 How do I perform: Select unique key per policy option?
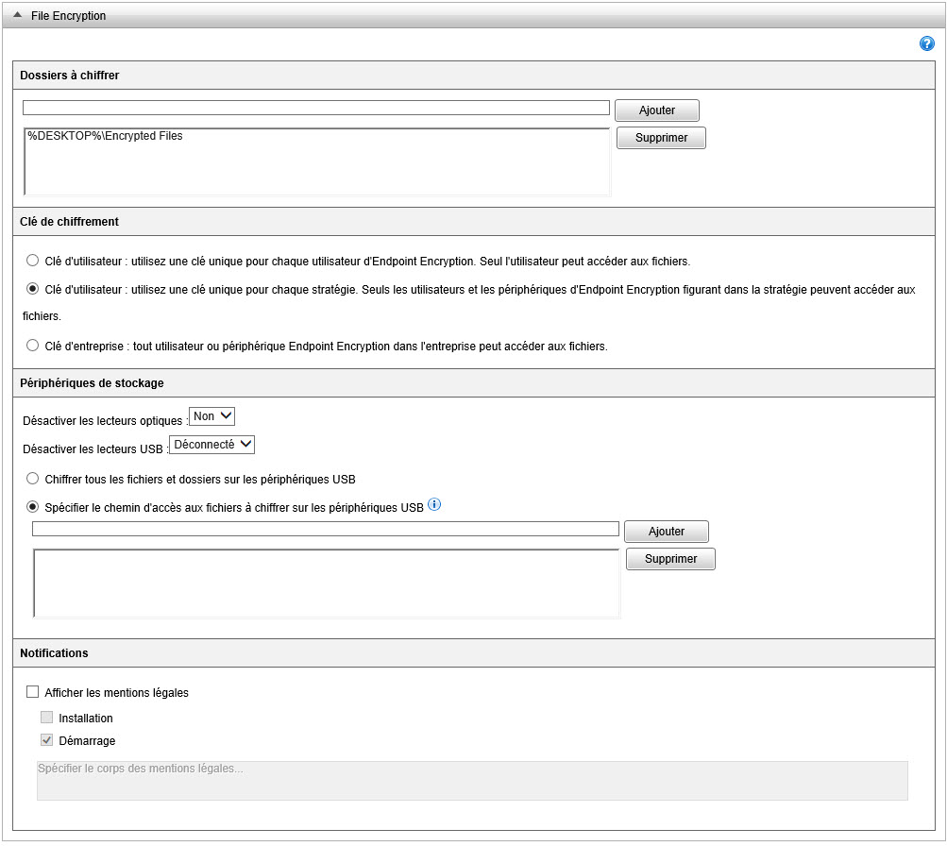coord(33,289)
